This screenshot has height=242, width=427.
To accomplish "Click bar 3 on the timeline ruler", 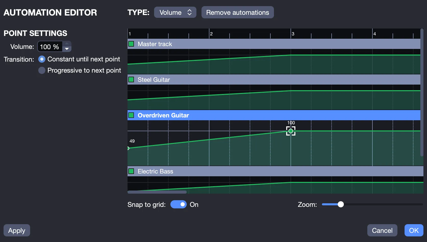I will 293,34.
